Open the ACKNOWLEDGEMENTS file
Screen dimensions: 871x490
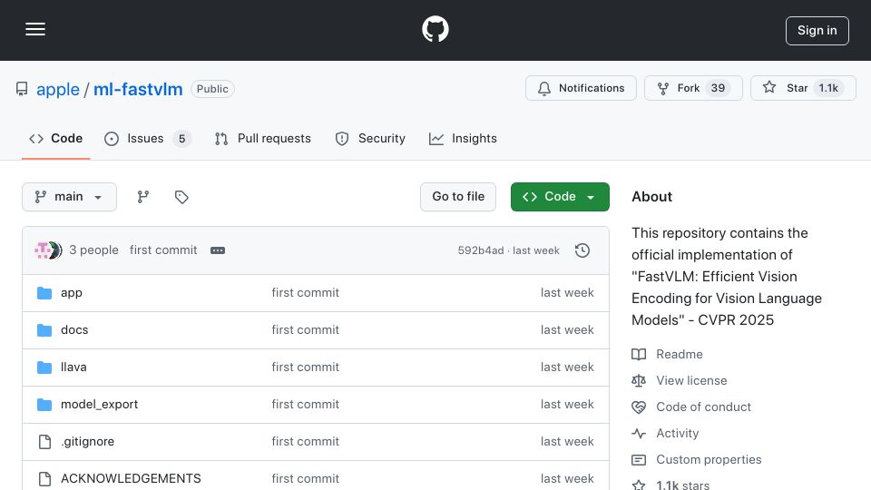click(131, 478)
